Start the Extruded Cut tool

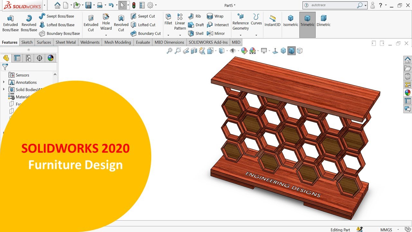(x=91, y=23)
